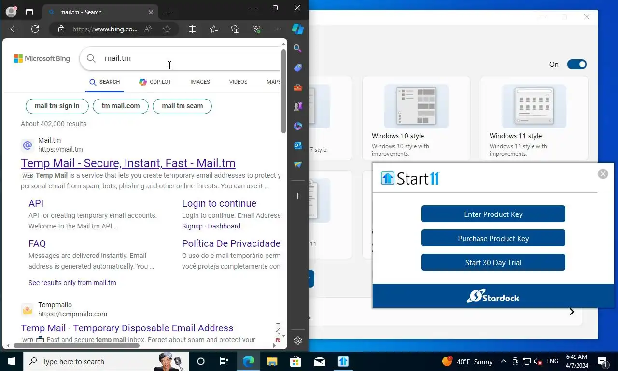Switch to Bing COPILOT tab
This screenshot has height=371, width=618.
(x=155, y=82)
